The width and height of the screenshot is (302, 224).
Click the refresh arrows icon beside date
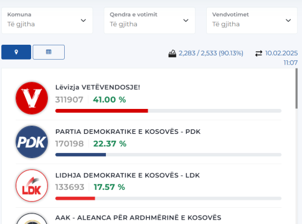tap(258, 54)
